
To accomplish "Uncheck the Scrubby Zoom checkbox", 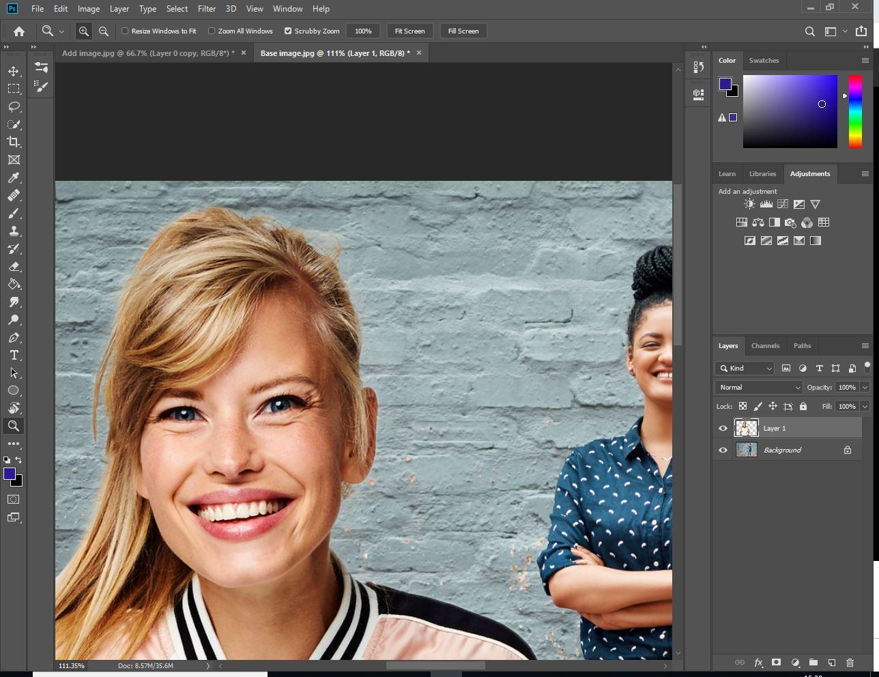I will point(288,31).
